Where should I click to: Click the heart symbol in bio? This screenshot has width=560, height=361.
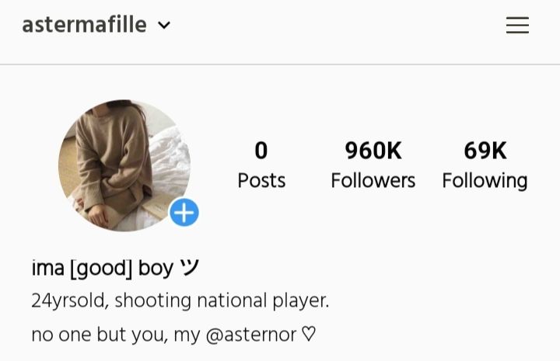tap(309, 335)
